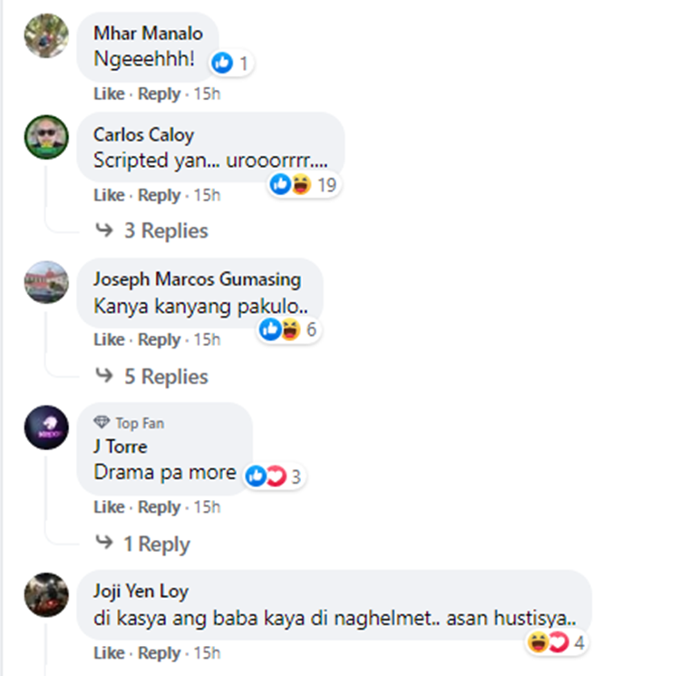Reply to J Torre's comment

click(160, 507)
